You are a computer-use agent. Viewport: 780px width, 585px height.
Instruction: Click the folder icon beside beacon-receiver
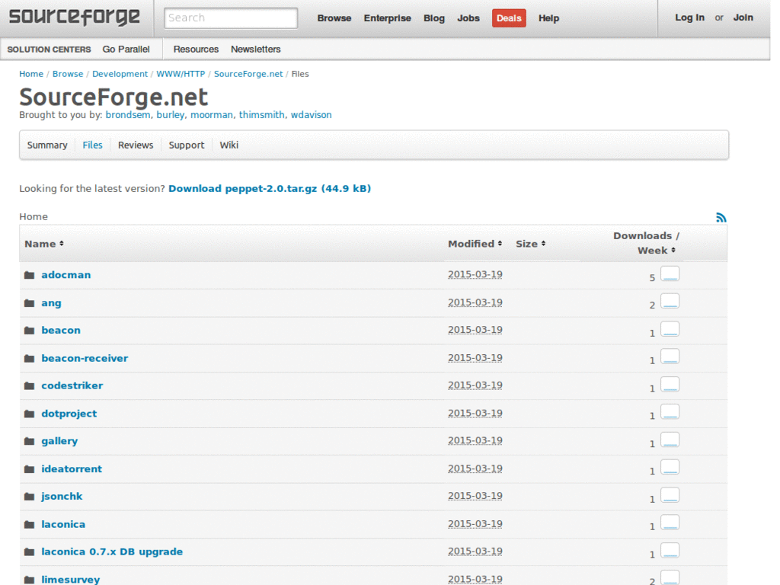pyautogui.click(x=30, y=358)
